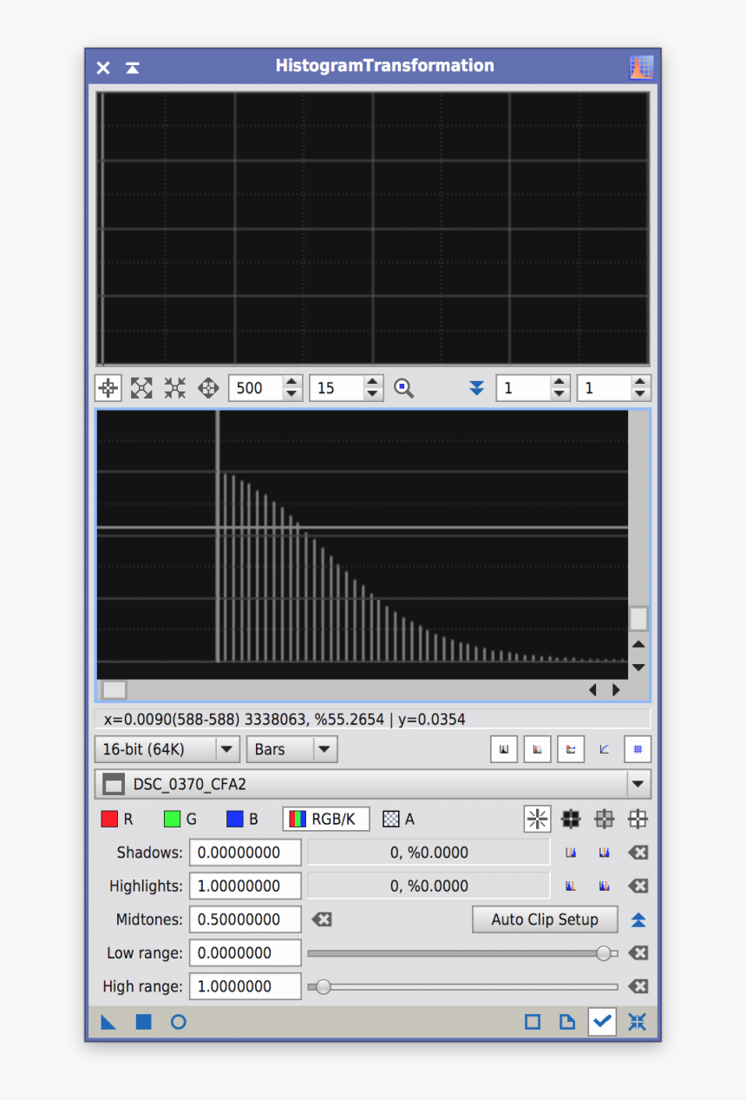Select the normal readout asterisk mode
Screen dimensions: 746x1100
tap(537, 819)
